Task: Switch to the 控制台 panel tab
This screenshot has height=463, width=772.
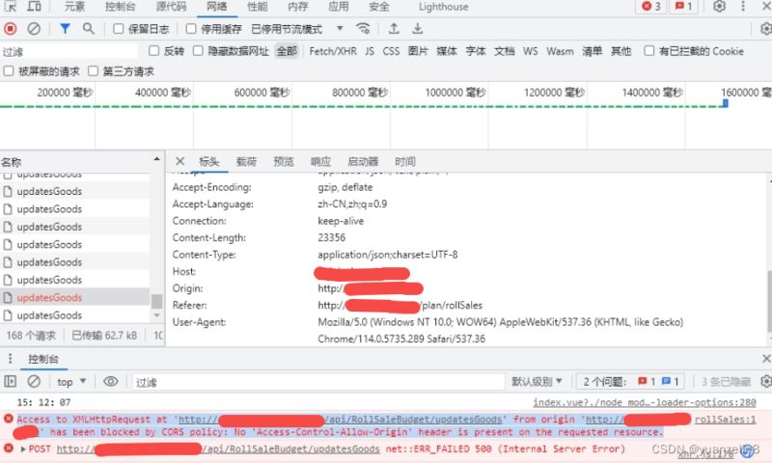Action: pyautogui.click(x=120, y=7)
